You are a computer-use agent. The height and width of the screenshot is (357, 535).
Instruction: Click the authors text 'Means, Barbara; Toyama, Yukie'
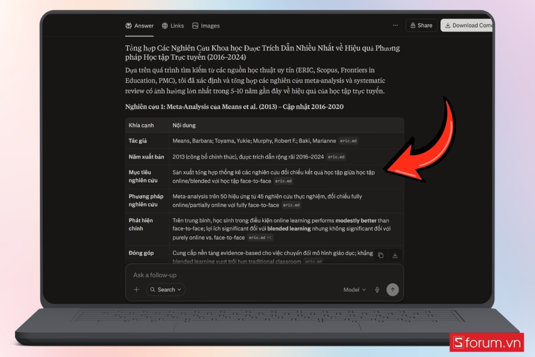212,141
